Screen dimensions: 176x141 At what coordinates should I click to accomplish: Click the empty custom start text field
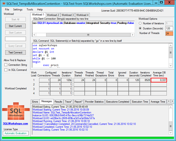pos(15,39)
